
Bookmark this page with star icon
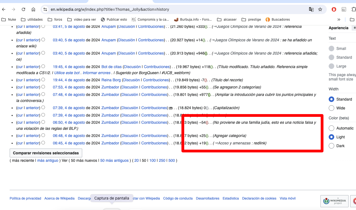(320, 9)
